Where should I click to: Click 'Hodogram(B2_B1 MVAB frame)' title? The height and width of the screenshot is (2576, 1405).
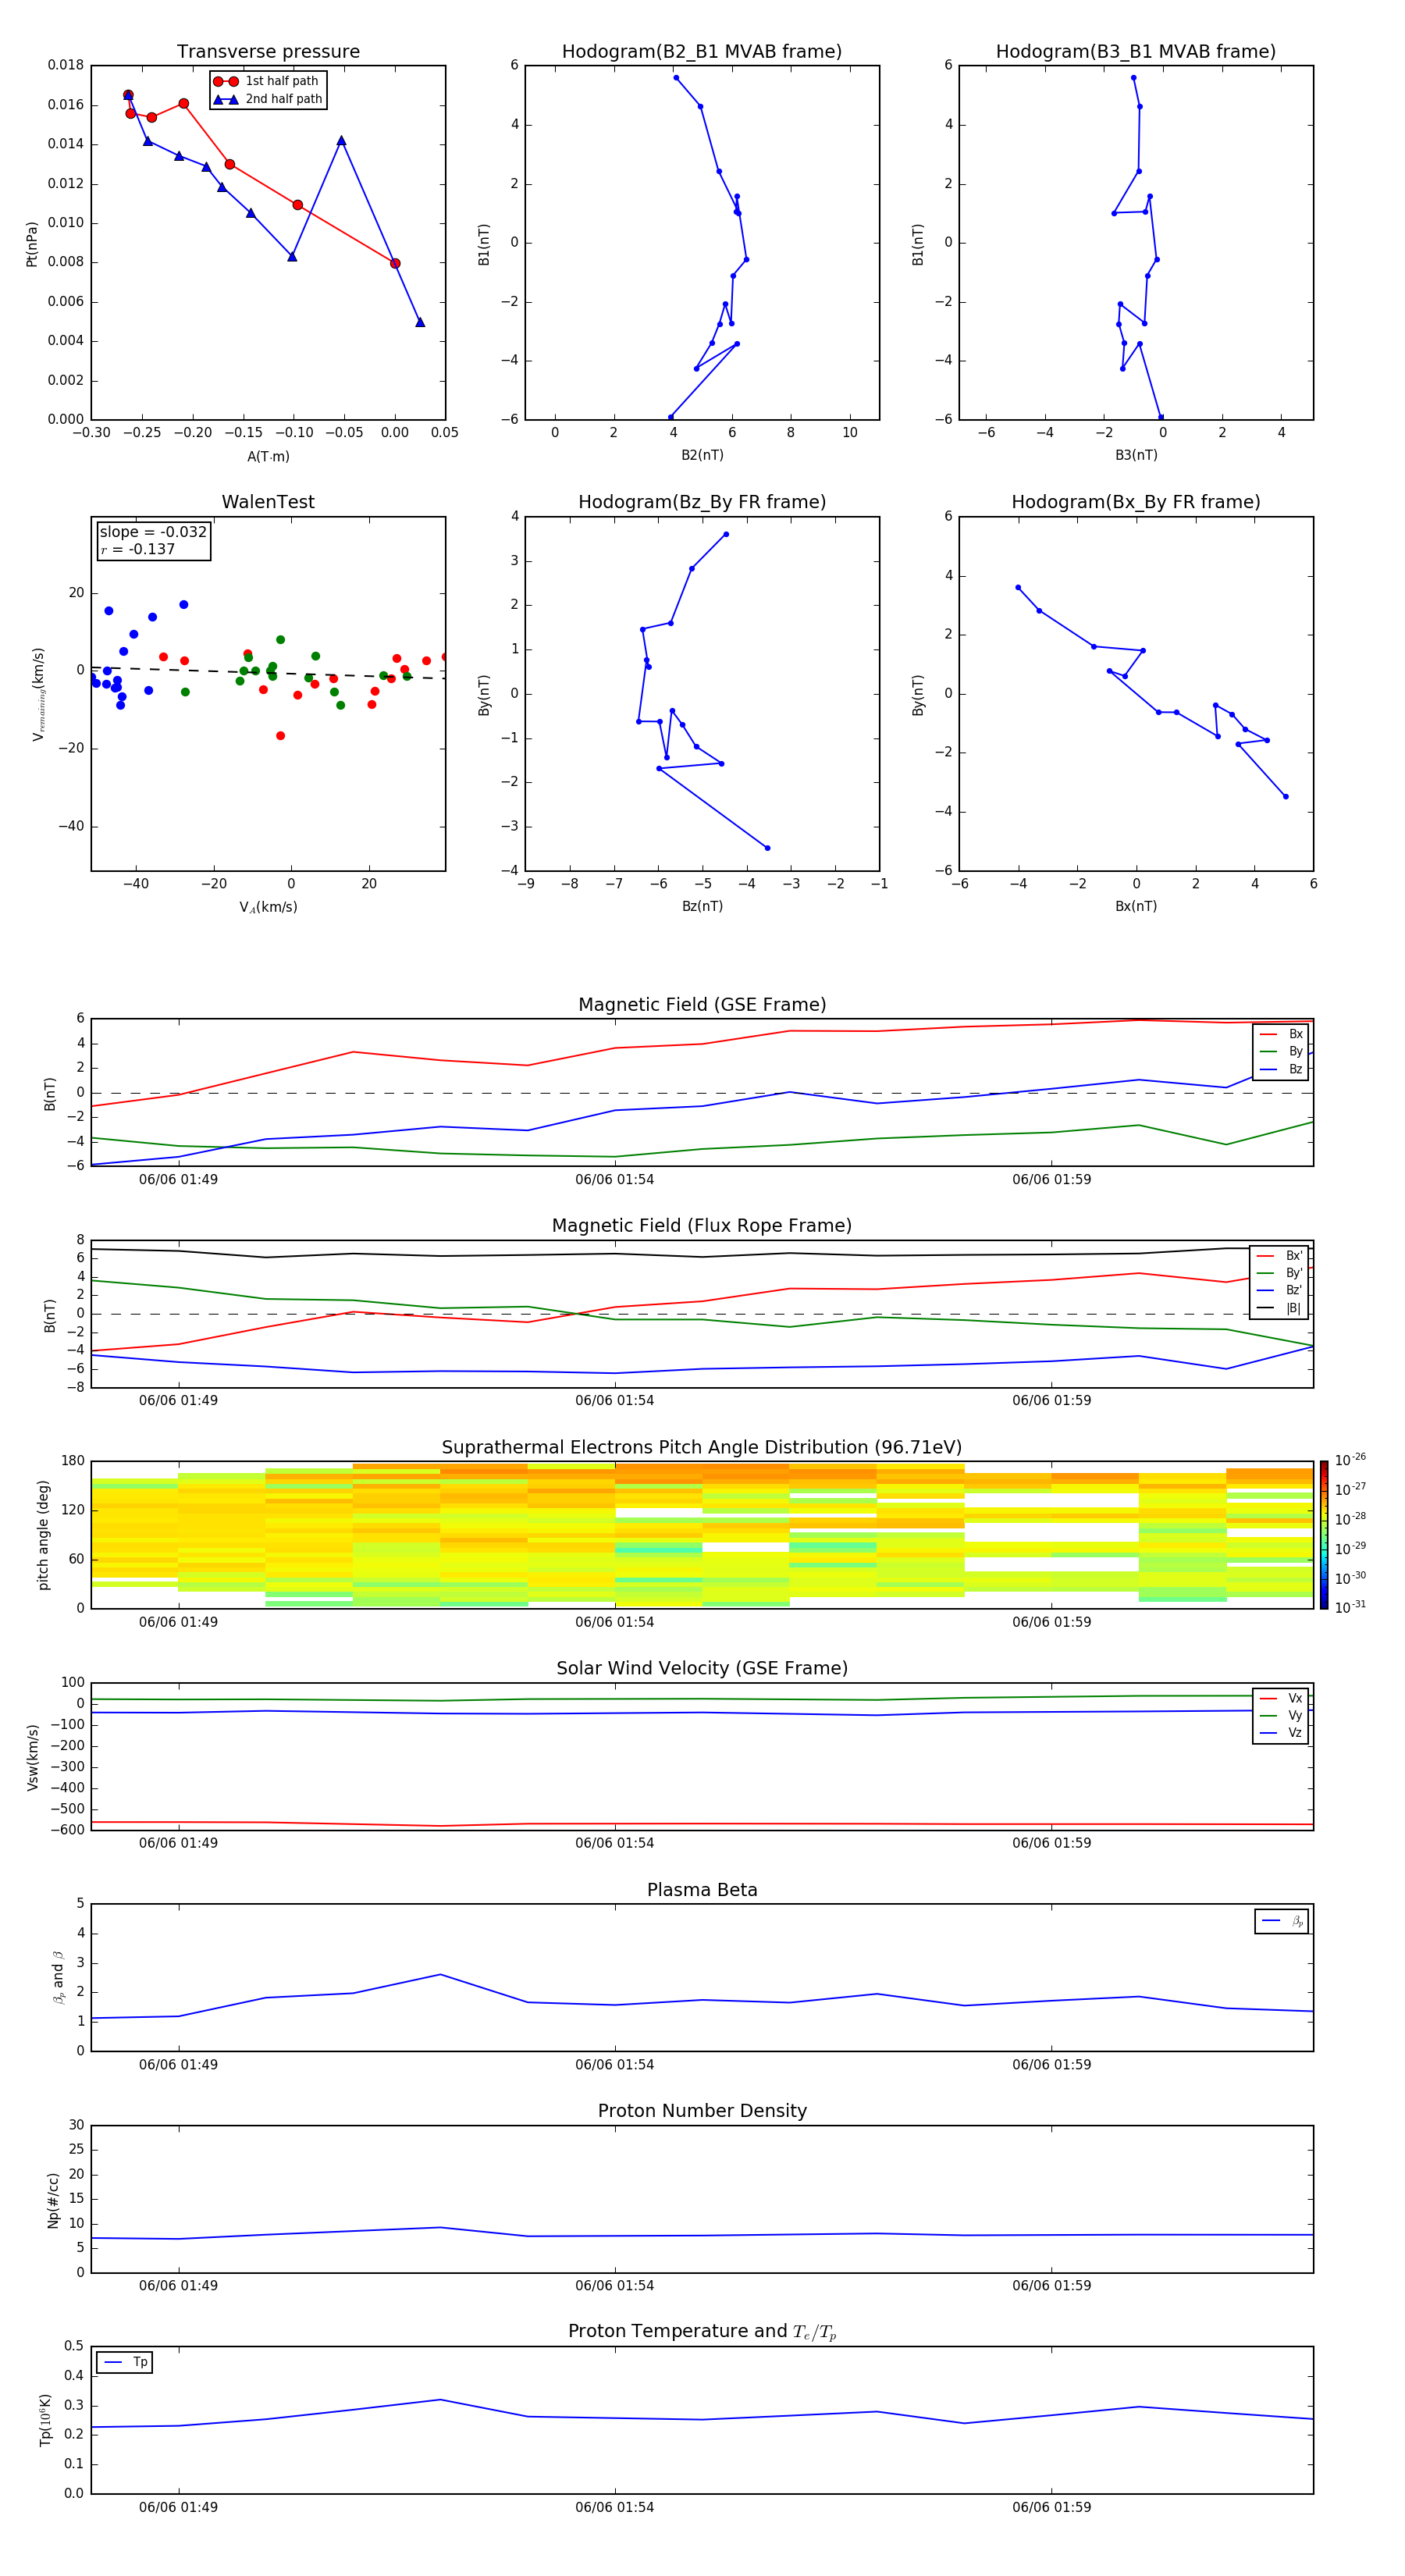[x=702, y=52]
